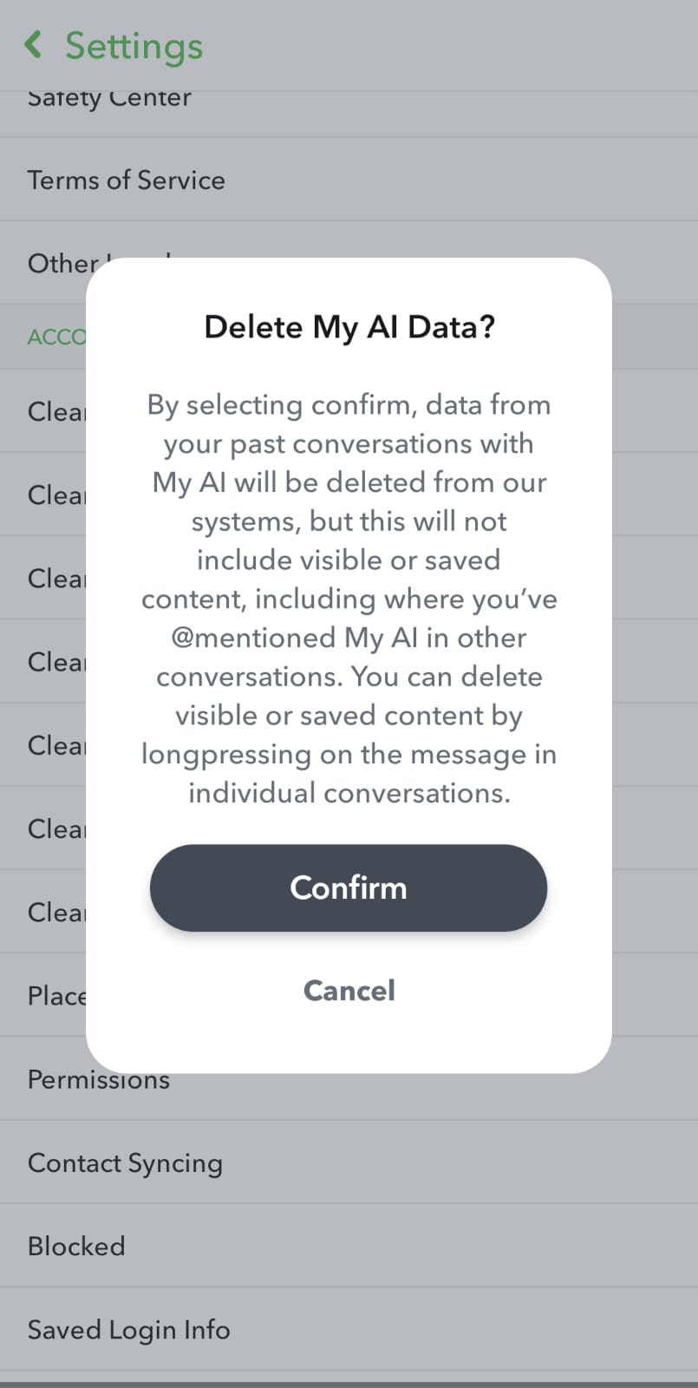Open Contact Syncing settings
The image size is (698, 1388).
125,1162
